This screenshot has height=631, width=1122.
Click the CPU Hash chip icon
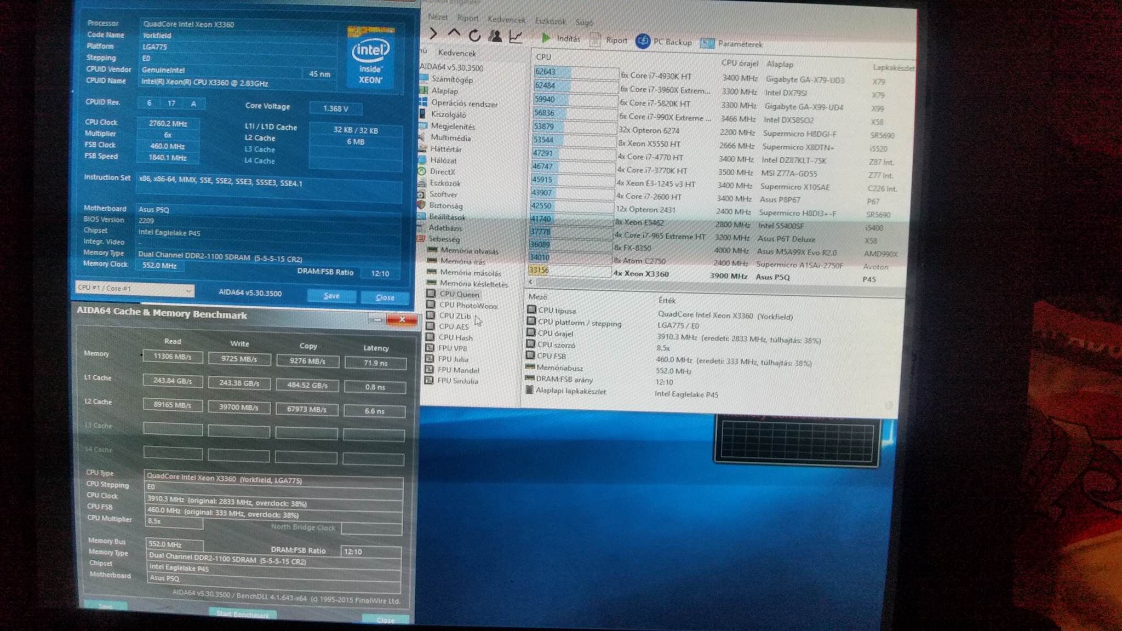click(430, 337)
